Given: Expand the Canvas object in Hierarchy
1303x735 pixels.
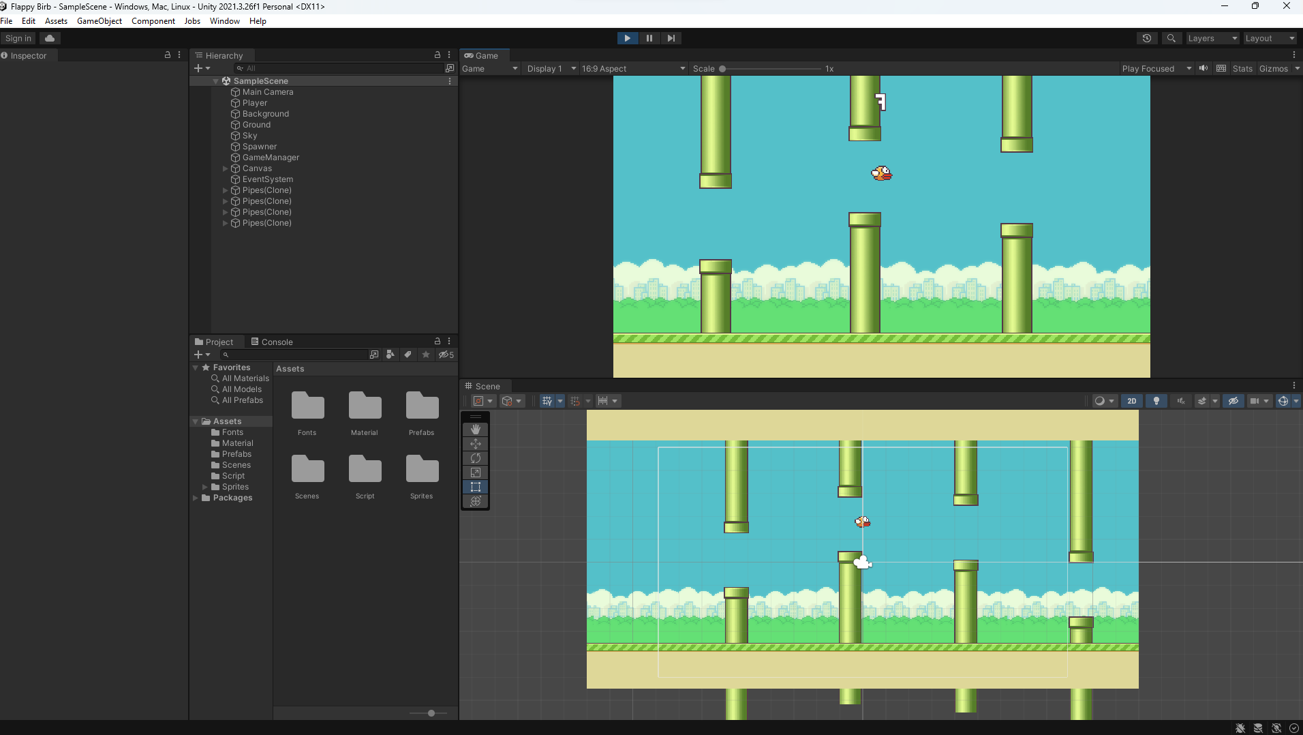Looking at the screenshot, I should (x=226, y=168).
